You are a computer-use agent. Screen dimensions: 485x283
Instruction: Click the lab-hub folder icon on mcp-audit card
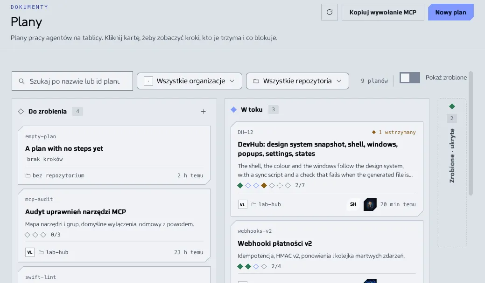coord(41,252)
